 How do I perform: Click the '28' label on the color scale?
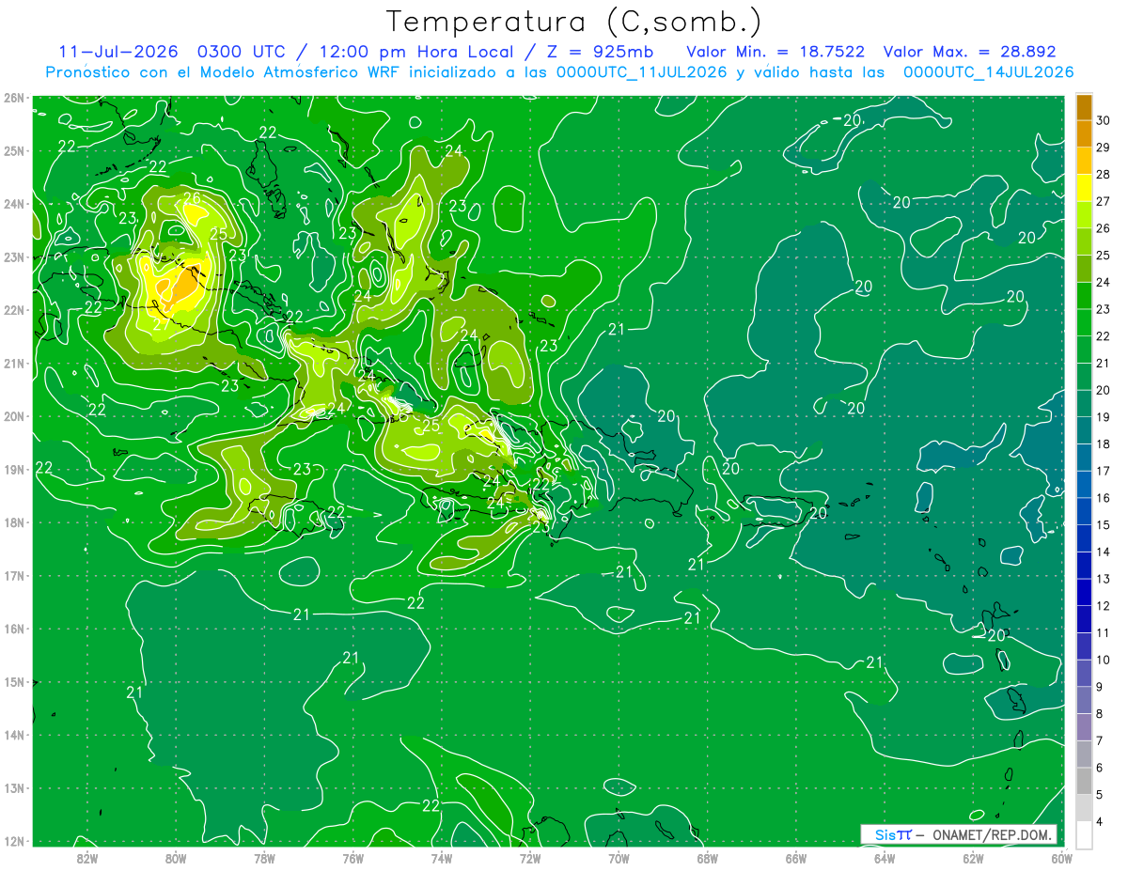(1104, 175)
